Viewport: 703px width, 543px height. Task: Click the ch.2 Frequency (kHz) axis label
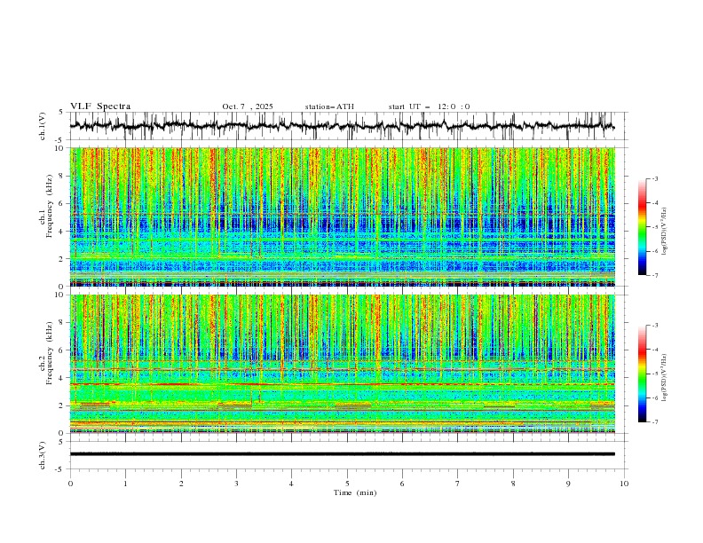point(46,353)
